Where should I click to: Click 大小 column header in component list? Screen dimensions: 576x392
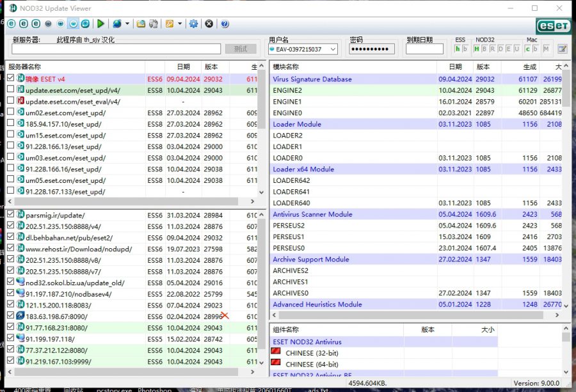tap(475, 329)
